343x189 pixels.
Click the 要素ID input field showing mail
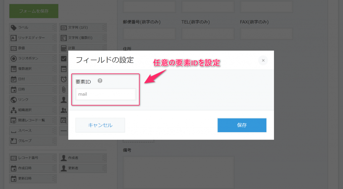pyautogui.click(x=106, y=94)
